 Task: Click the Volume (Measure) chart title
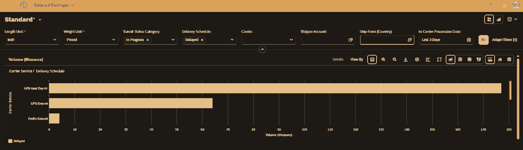[x=26, y=59]
